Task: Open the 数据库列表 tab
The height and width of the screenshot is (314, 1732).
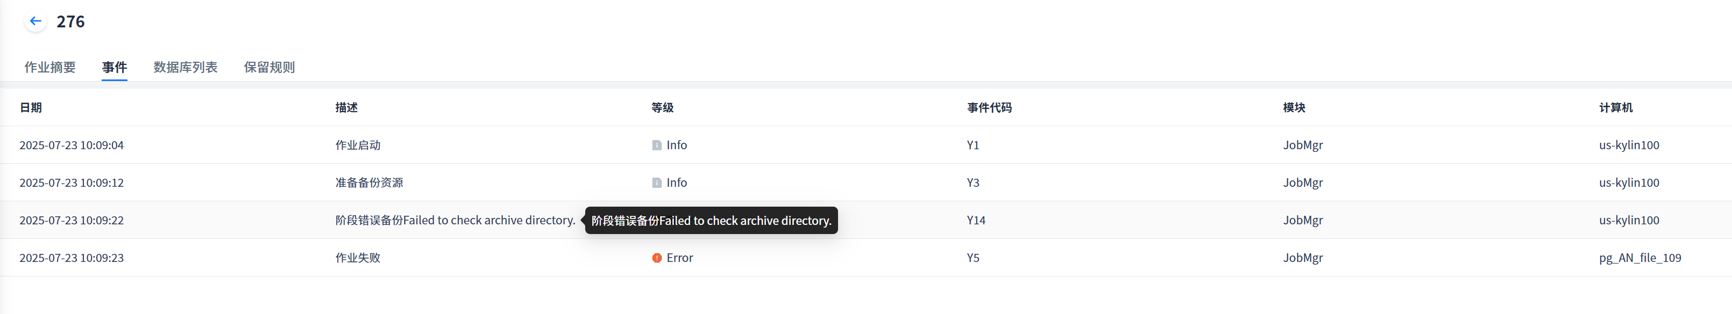Action: click(186, 67)
